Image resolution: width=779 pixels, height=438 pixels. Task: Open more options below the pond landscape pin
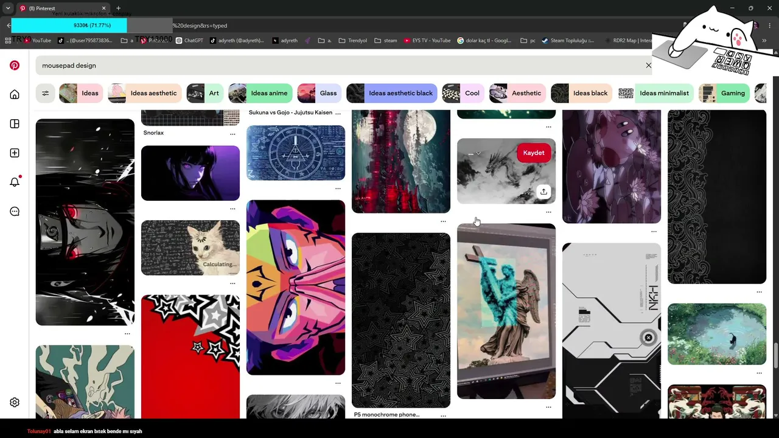point(759,373)
